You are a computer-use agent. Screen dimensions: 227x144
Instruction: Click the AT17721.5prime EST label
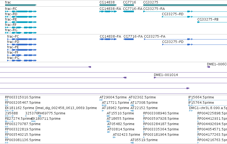pos(116,103)
